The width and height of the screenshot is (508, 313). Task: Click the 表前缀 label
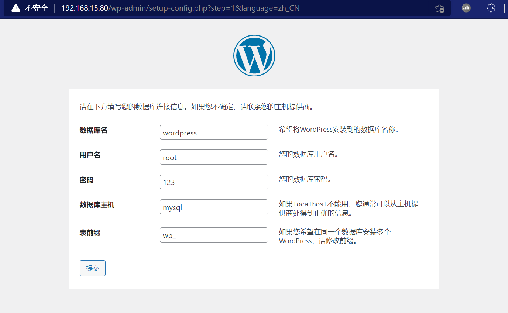click(x=90, y=233)
